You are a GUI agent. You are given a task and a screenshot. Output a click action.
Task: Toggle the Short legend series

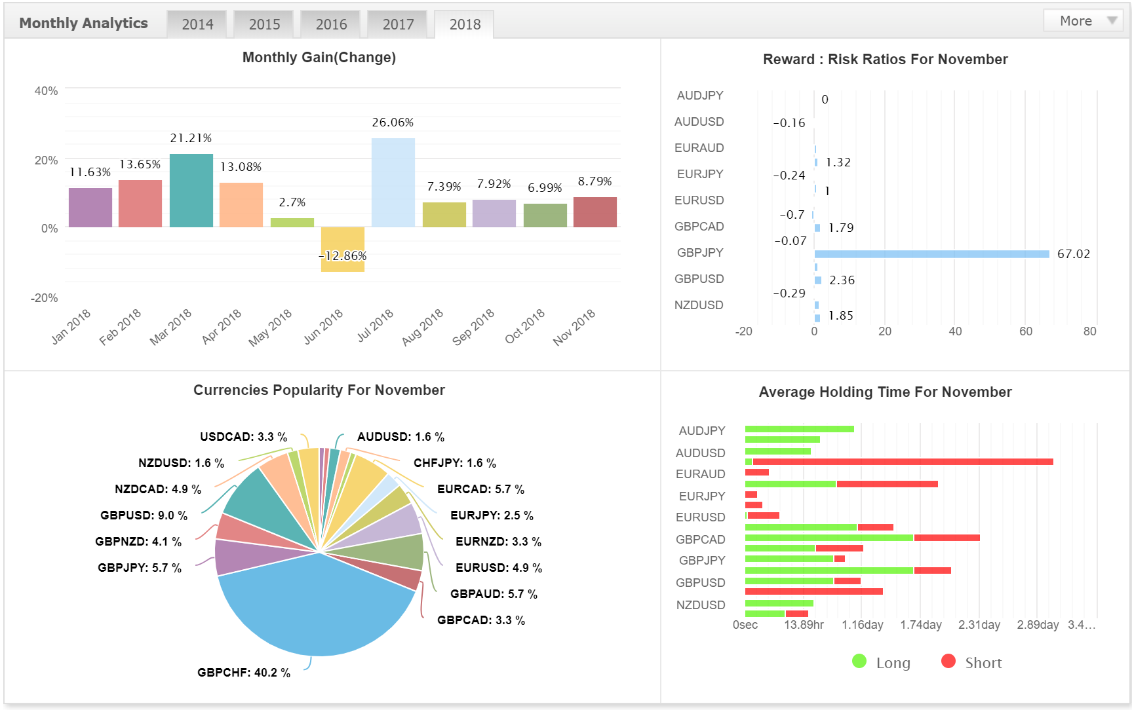pyautogui.click(x=971, y=662)
